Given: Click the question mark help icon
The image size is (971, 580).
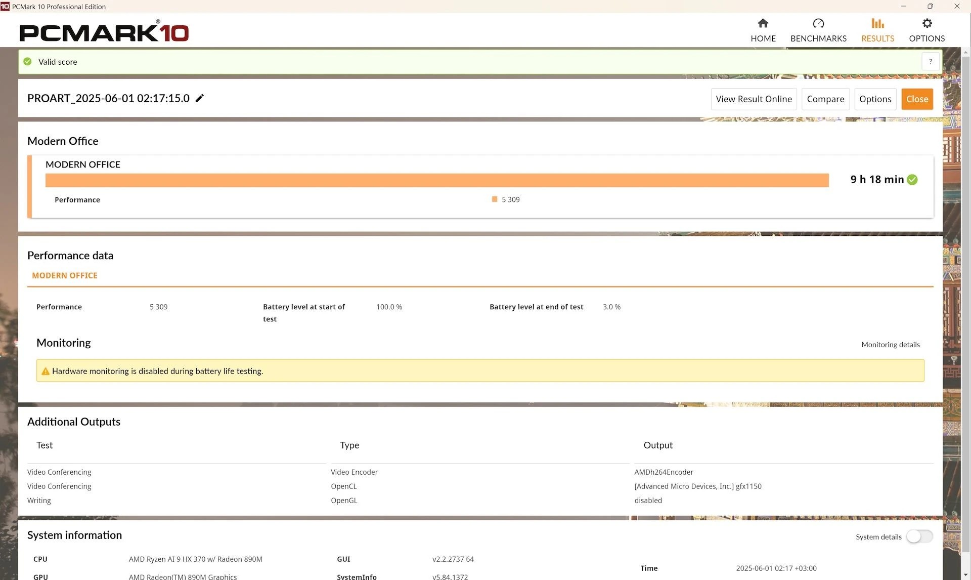Looking at the screenshot, I should point(930,62).
